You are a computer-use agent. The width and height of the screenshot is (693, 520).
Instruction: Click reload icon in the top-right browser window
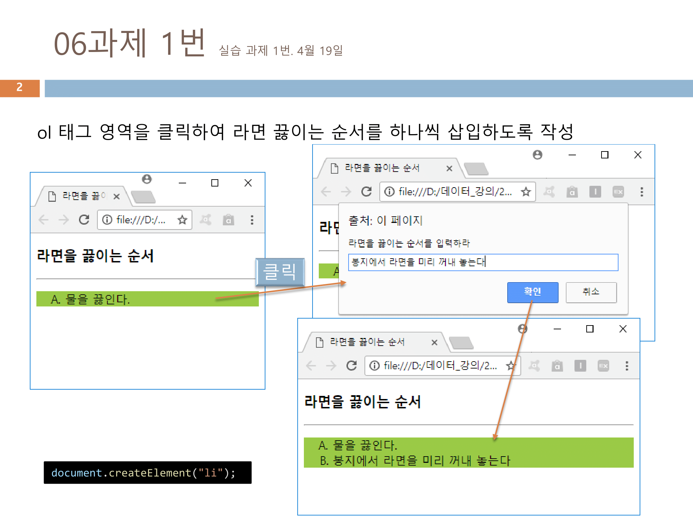click(366, 192)
